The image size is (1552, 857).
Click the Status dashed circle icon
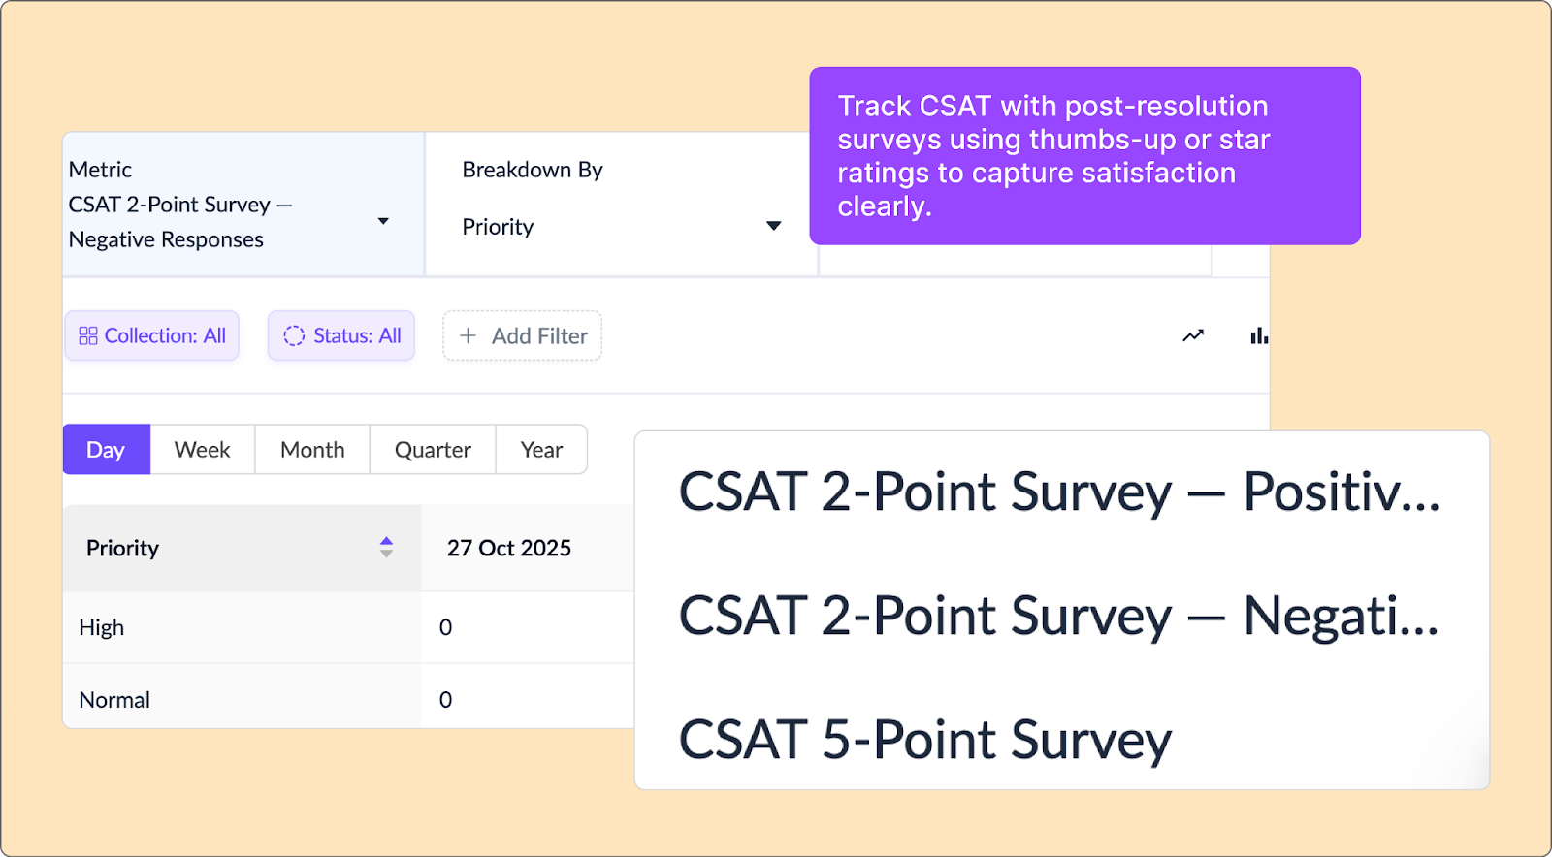click(294, 335)
